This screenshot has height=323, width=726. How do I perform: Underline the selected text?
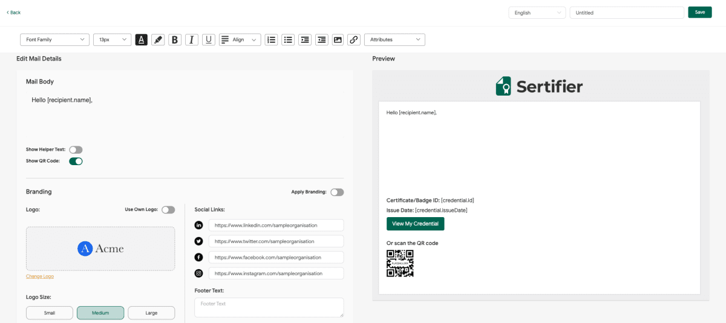point(209,40)
